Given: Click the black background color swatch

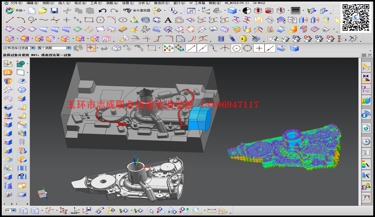Looking at the screenshot, I should coord(295,11).
